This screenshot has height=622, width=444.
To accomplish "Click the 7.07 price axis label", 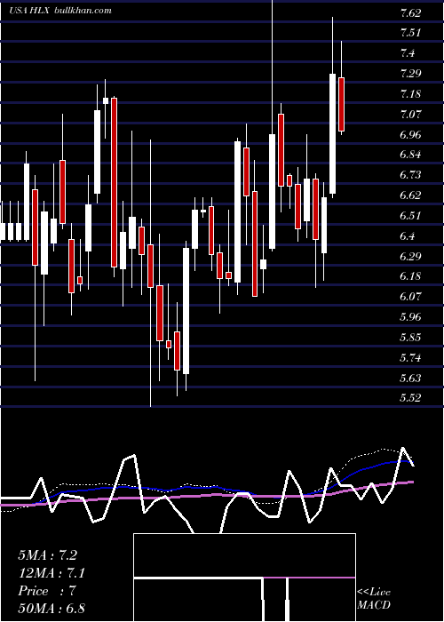I will pos(410,115).
